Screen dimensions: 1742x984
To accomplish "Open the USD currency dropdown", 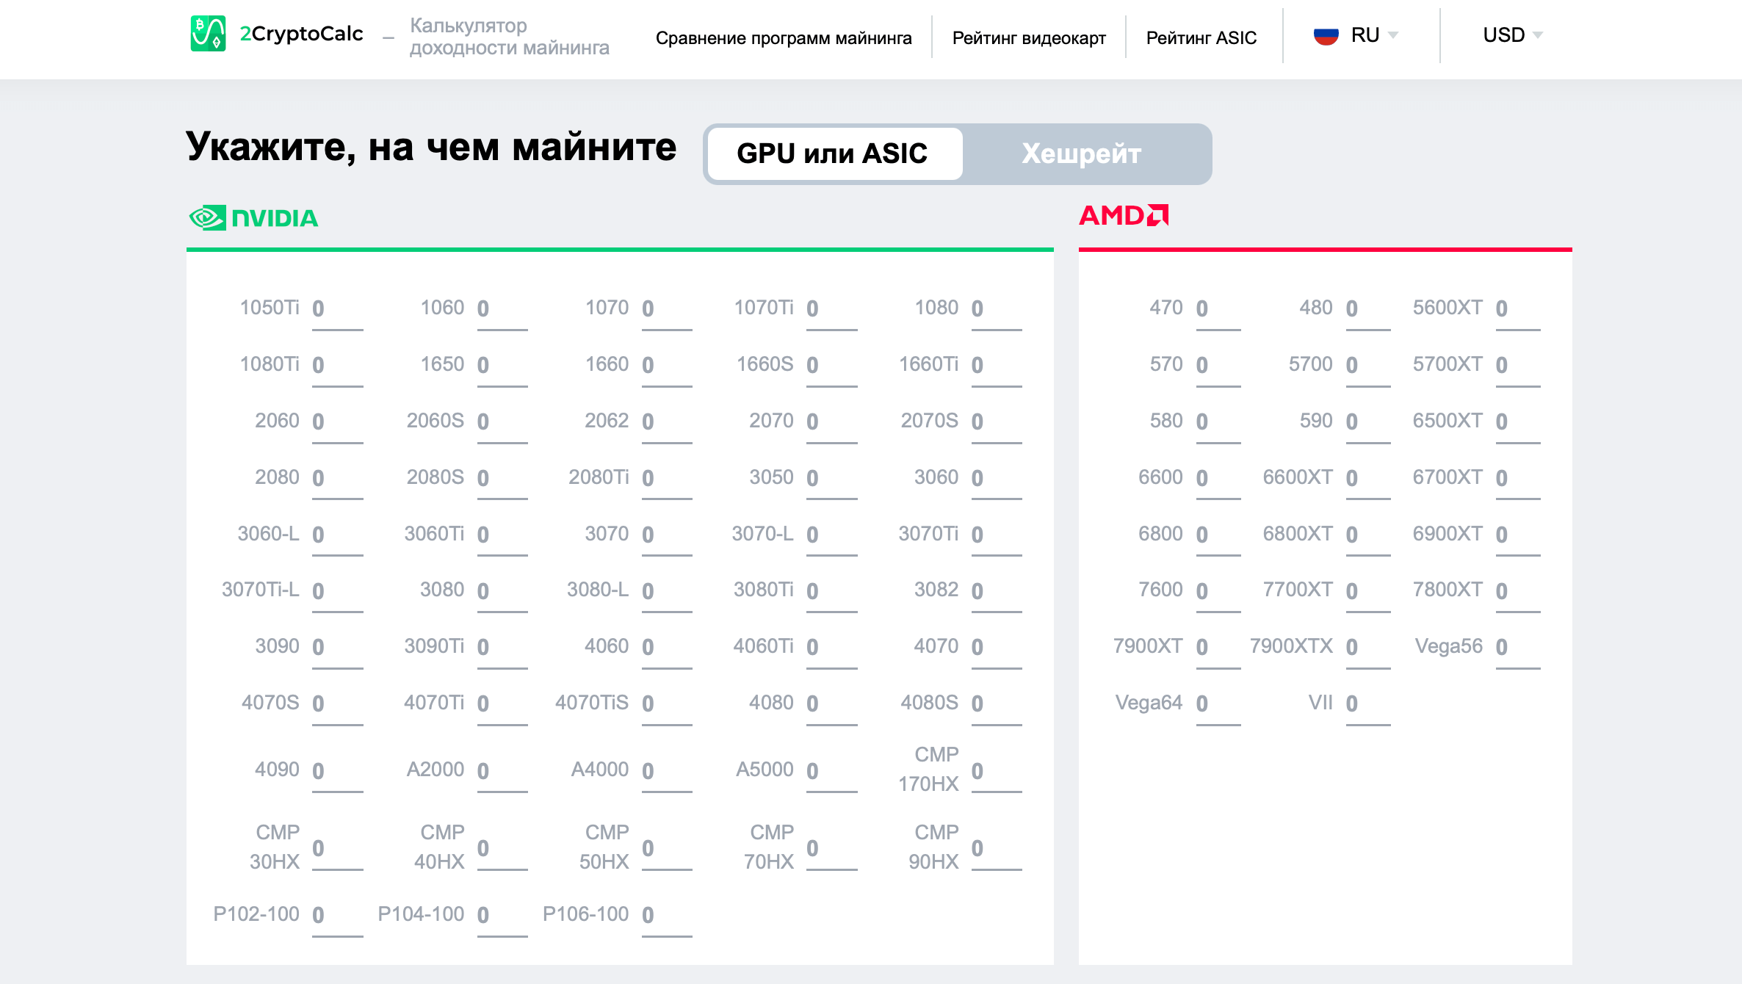I will coord(1513,35).
